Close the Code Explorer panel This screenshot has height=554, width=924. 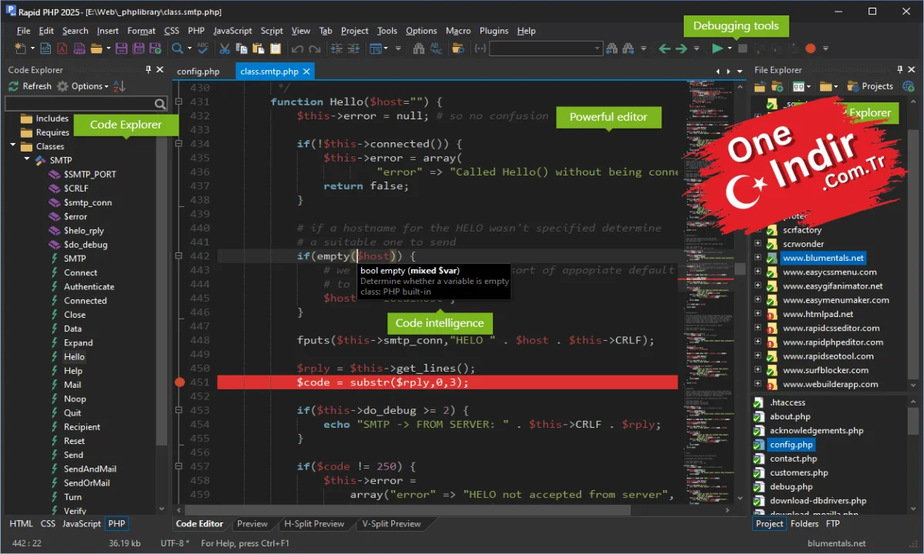point(160,69)
